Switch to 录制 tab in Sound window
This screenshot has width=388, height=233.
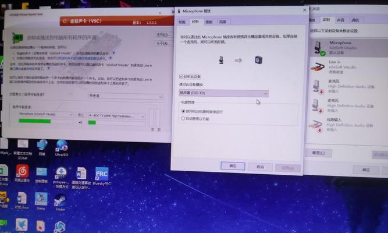point(326,20)
